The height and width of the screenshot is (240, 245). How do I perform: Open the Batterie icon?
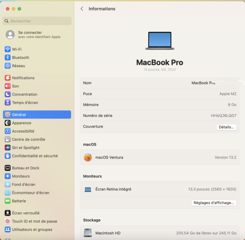coord(8,201)
